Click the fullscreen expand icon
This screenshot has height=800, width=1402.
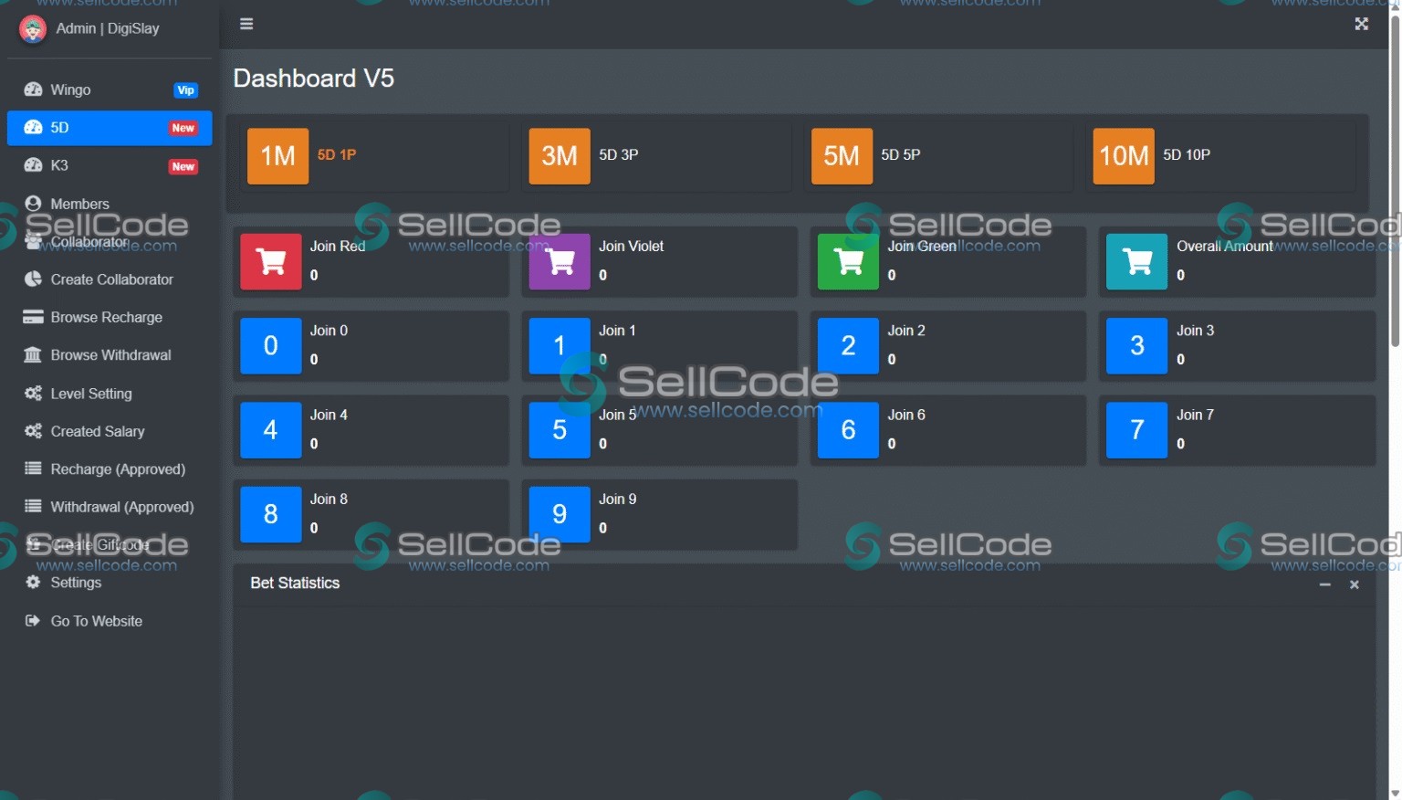pyautogui.click(x=1361, y=24)
